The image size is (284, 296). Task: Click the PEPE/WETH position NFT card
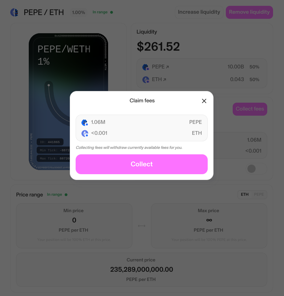(x=68, y=102)
